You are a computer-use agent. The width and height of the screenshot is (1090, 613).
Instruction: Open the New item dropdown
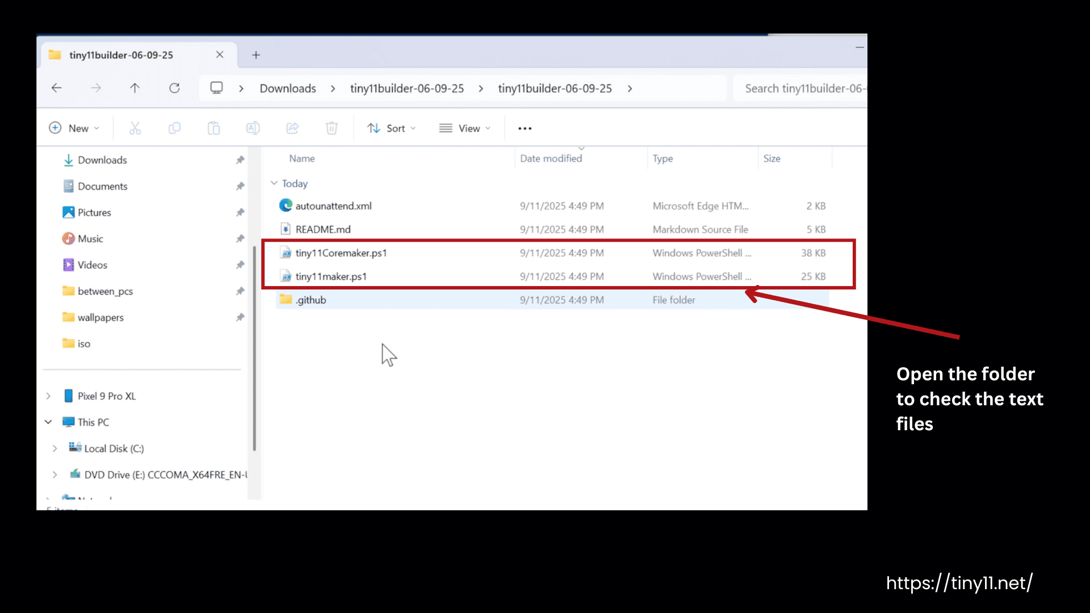point(74,128)
